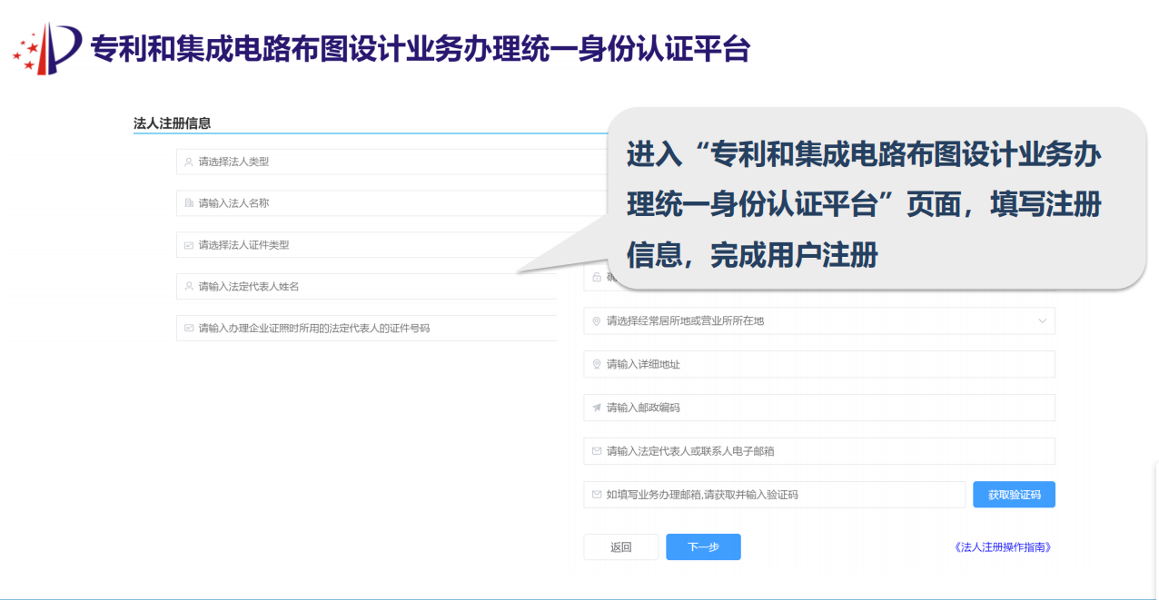Click the envelope icon beside 请输入法定代表人或联系人电子邮箱
Viewport: 1159px width, 600px height.
[x=597, y=451]
